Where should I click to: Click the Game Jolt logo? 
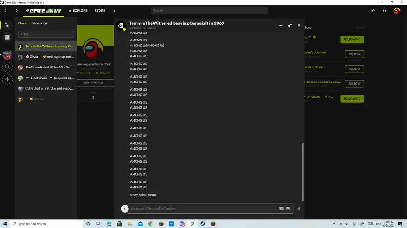pyautogui.click(x=43, y=11)
